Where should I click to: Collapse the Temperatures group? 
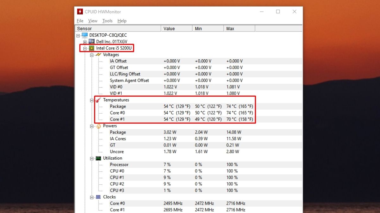pyautogui.click(x=92, y=100)
